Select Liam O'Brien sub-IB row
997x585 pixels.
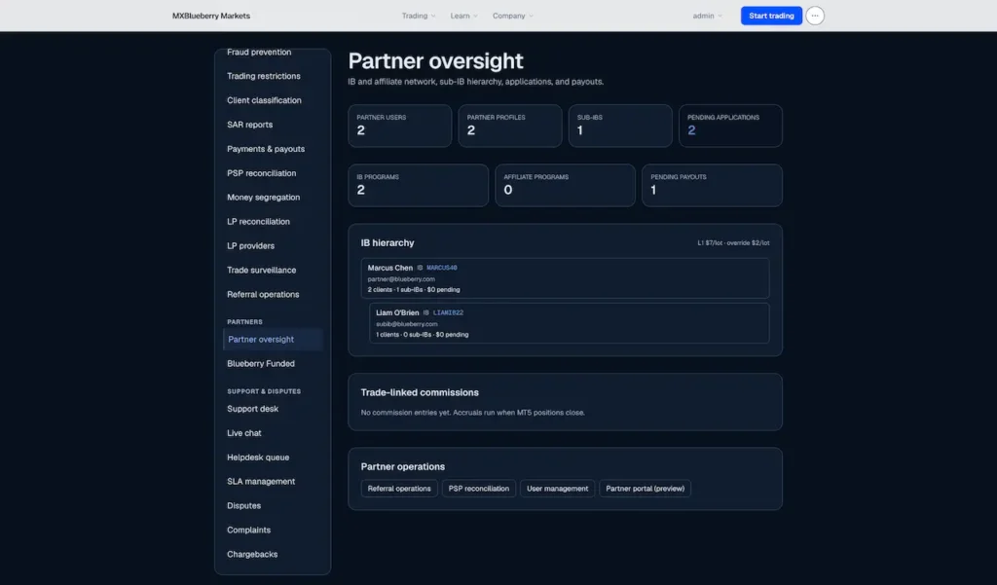[x=569, y=323]
